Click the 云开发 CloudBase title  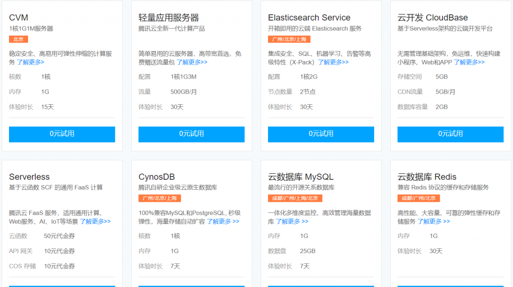(432, 18)
